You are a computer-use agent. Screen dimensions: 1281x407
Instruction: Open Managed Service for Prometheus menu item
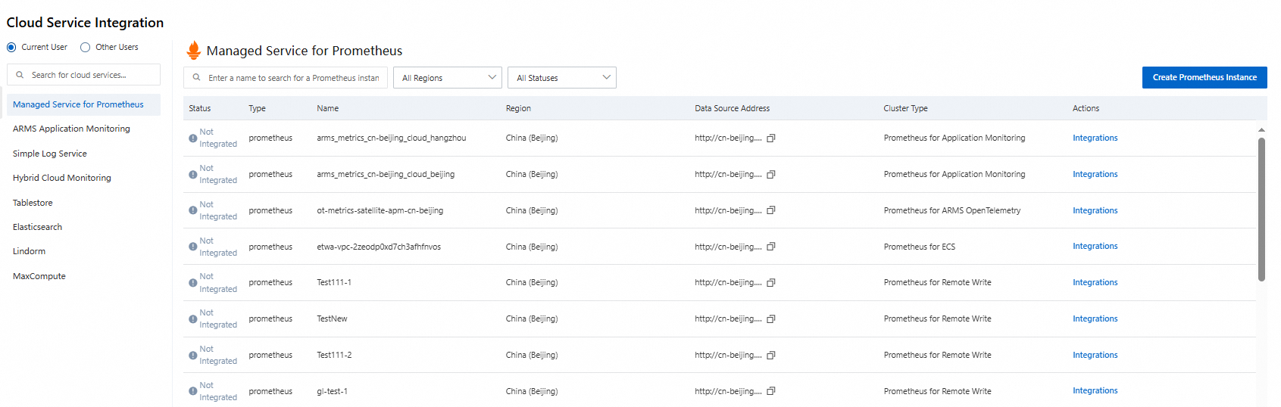[x=83, y=104]
